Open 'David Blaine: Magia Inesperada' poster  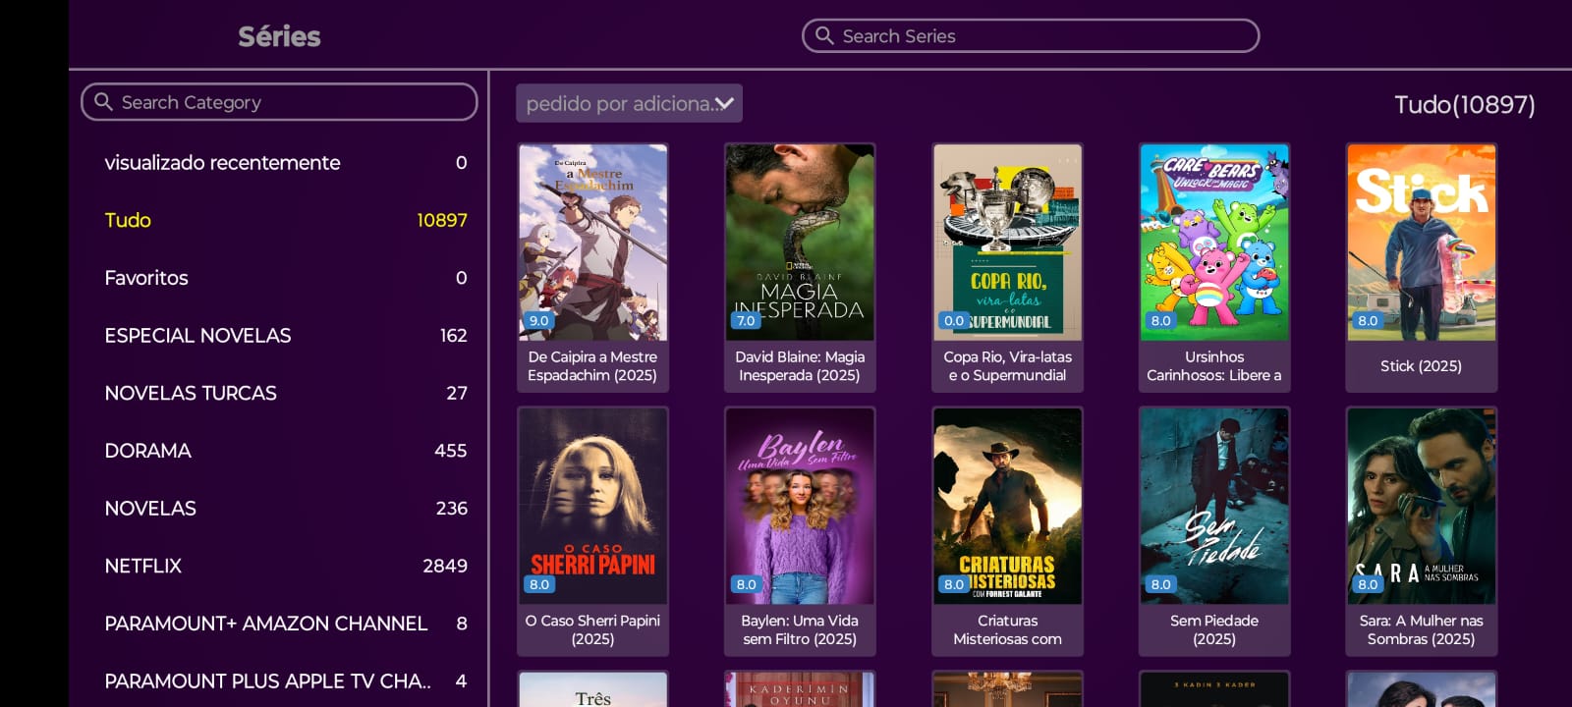pyautogui.click(x=800, y=243)
